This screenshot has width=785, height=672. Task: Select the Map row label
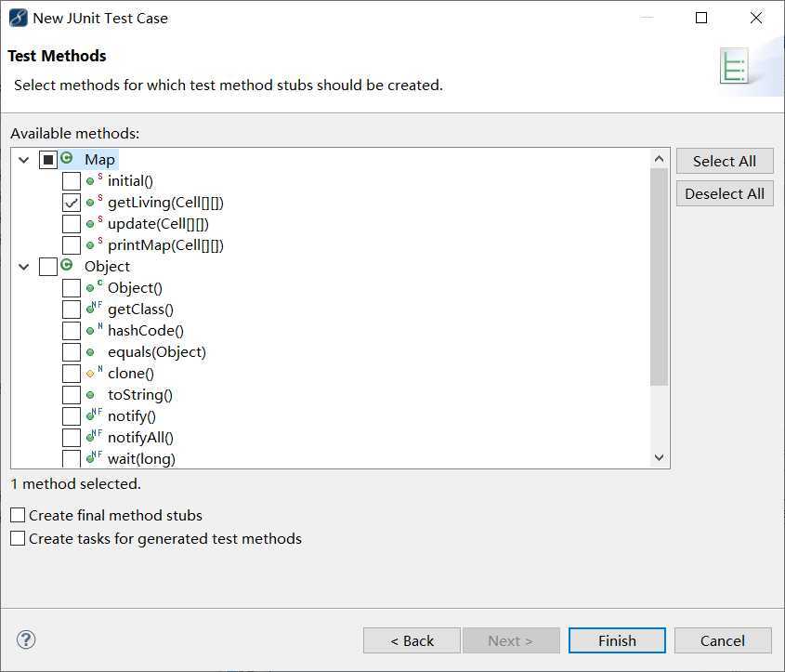point(99,160)
